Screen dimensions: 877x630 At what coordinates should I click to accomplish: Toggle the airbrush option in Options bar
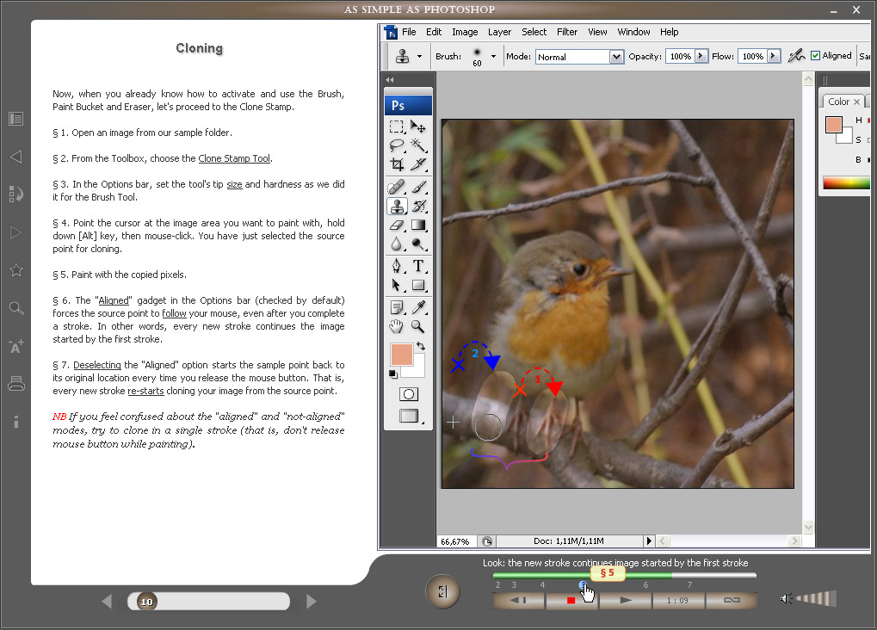click(x=796, y=55)
